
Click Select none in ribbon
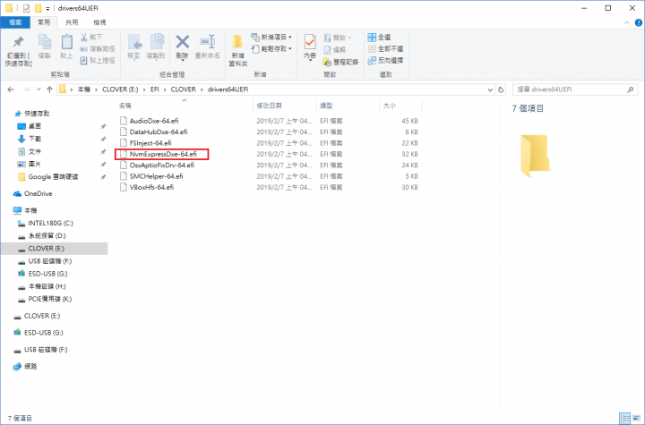click(385, 49)
